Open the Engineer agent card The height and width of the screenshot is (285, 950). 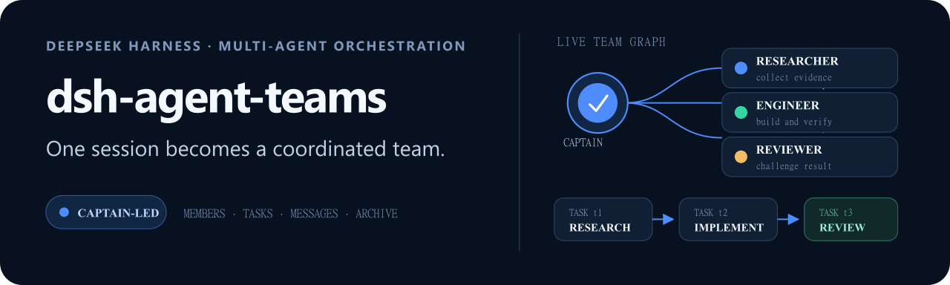coord(810,113)
